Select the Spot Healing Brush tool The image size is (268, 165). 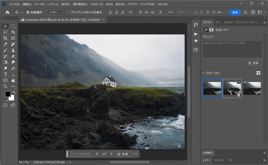[13, 44]
